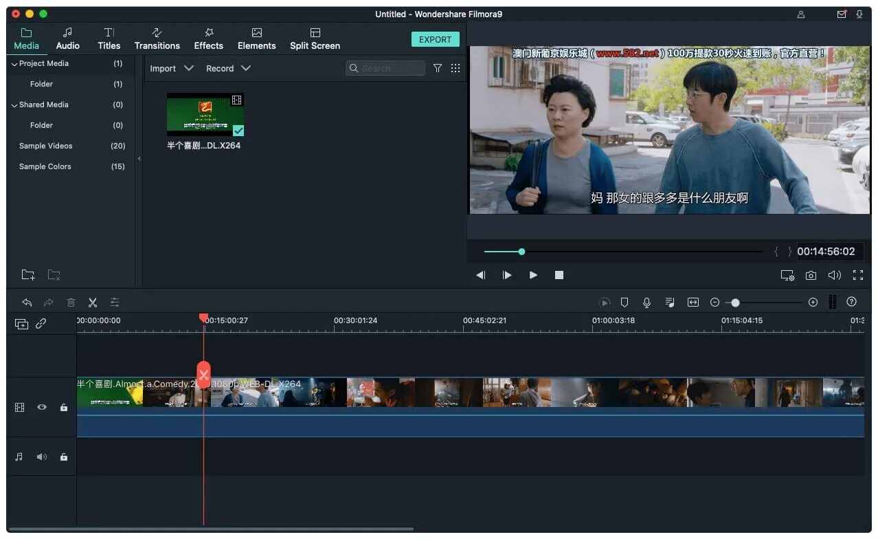Click the redo arrow icon
Viewport: 878px width, 539px height.
point(49,302)
